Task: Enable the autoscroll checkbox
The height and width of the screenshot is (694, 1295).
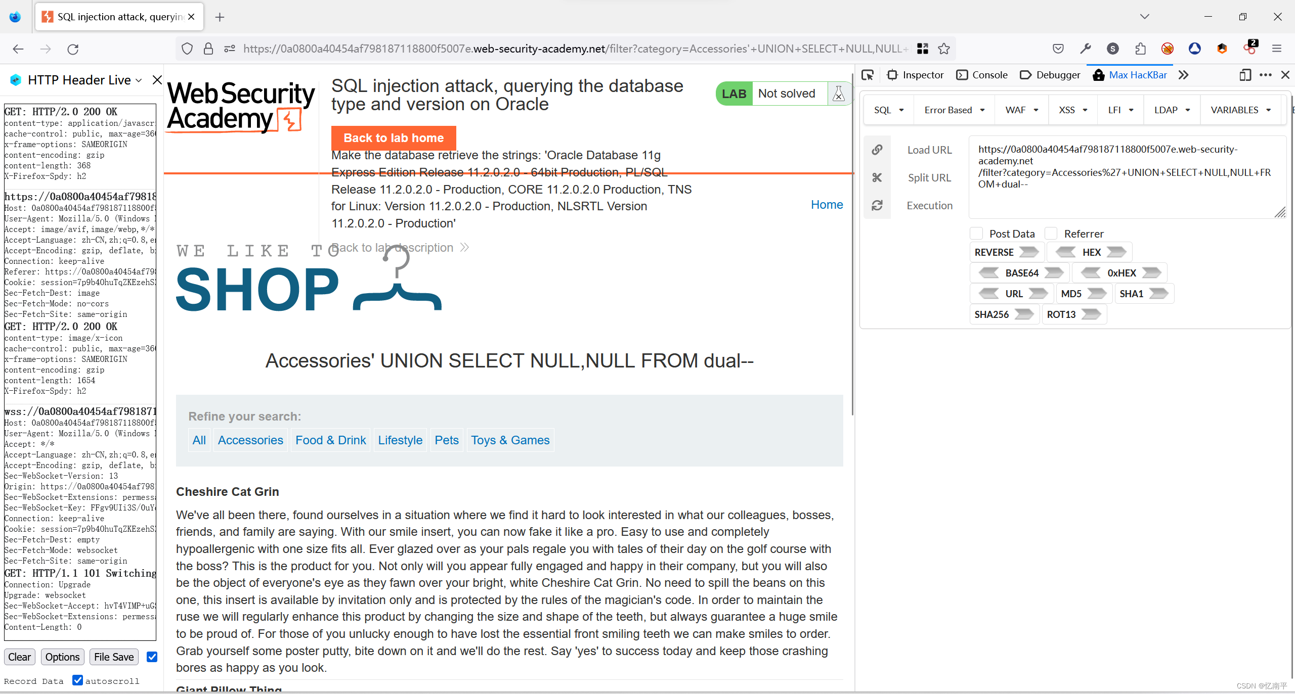Action: (x=76, y=681)
